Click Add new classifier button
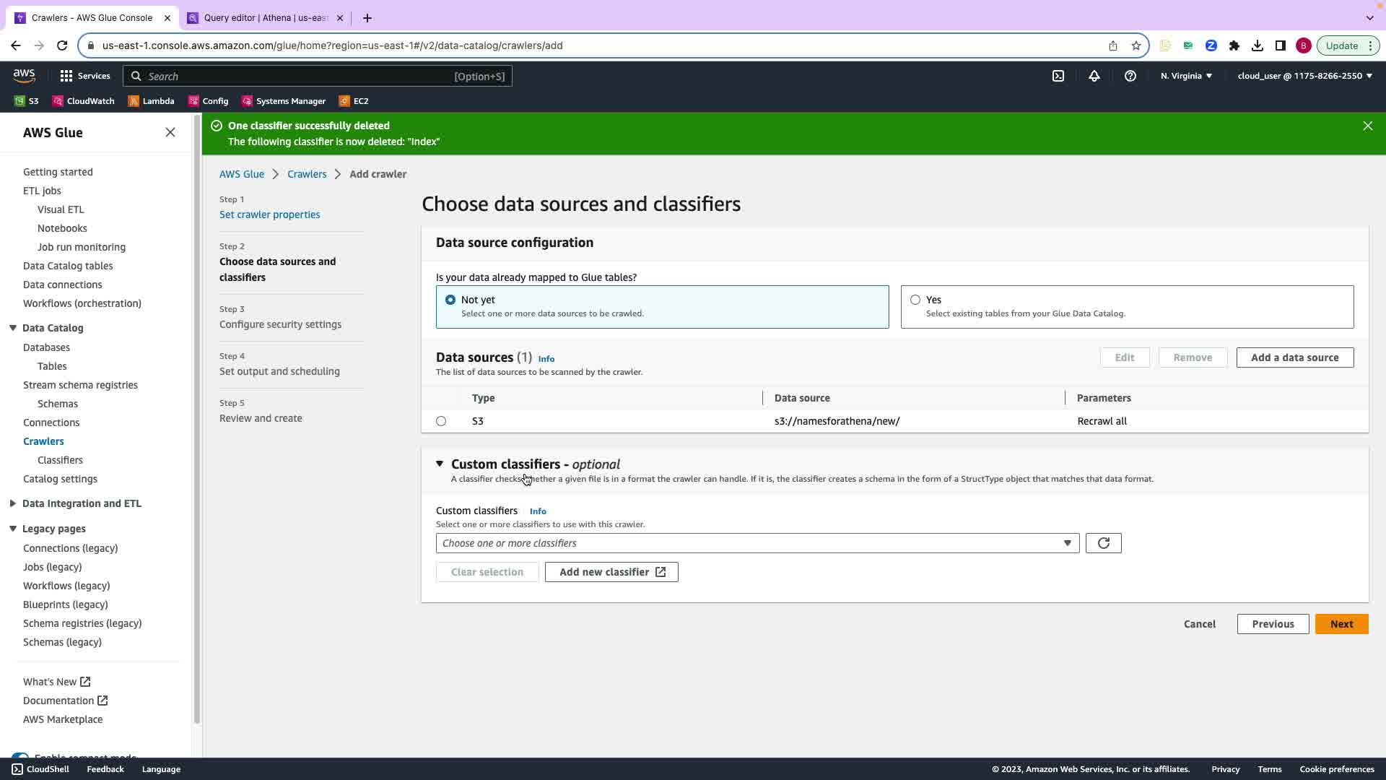This screenshot has height=780, width=1386. (x=611, y=572)
